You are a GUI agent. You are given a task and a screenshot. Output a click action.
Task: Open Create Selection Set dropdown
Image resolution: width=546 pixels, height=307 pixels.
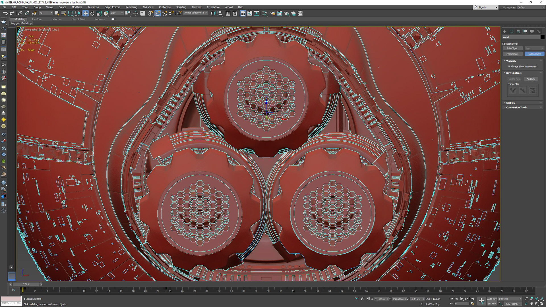click(195, 13)
